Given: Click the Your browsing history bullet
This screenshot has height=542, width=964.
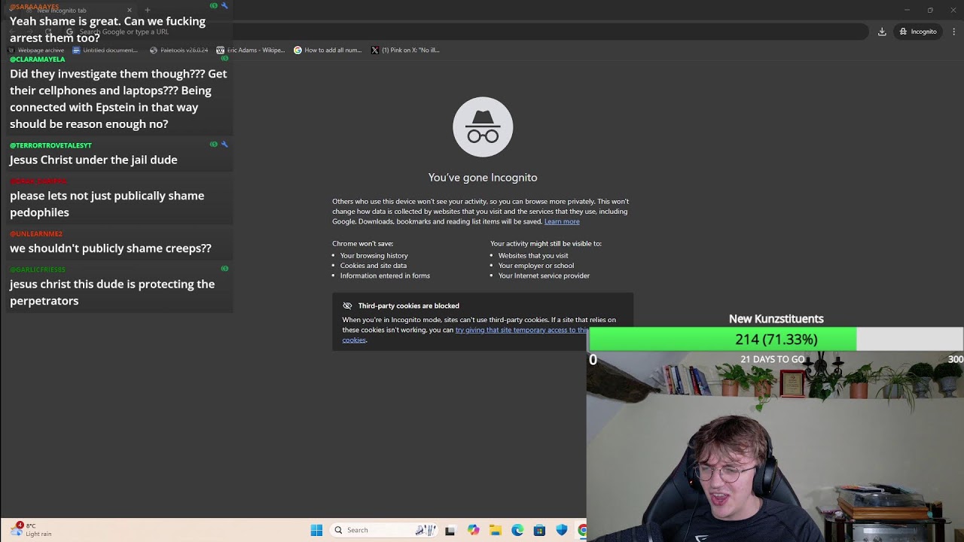Looking at the screenshot, I should tap(374, 255).
